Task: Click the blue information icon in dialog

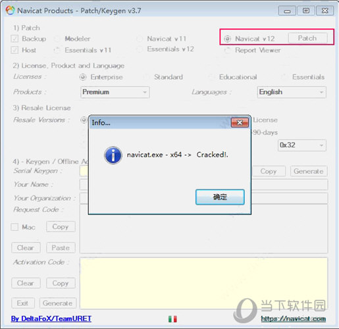Action: click(x=113, y=155)
